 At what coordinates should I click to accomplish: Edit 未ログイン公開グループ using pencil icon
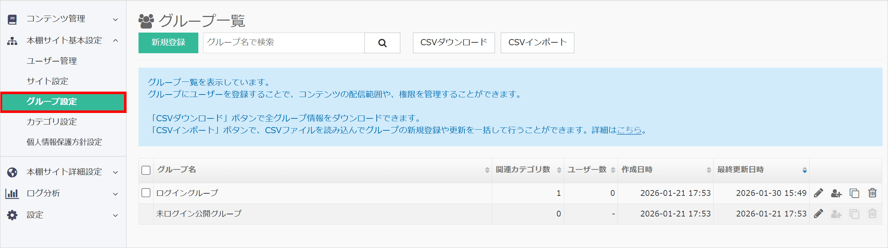818,214
